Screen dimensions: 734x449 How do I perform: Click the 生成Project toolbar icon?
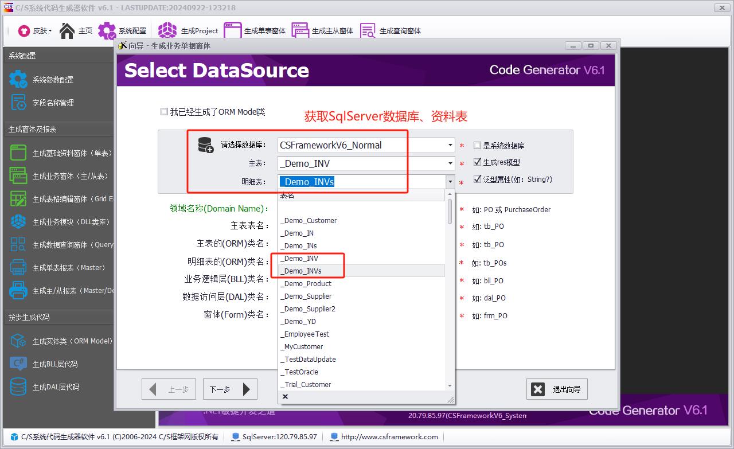pos(168,30)
